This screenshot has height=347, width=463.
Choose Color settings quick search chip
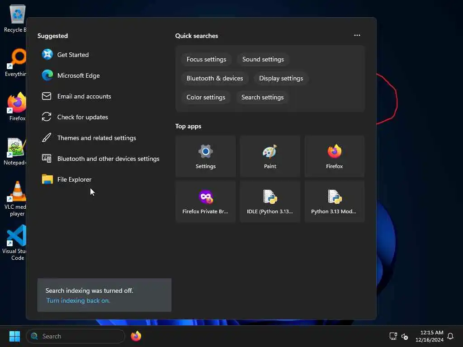[x=206, y=98]
